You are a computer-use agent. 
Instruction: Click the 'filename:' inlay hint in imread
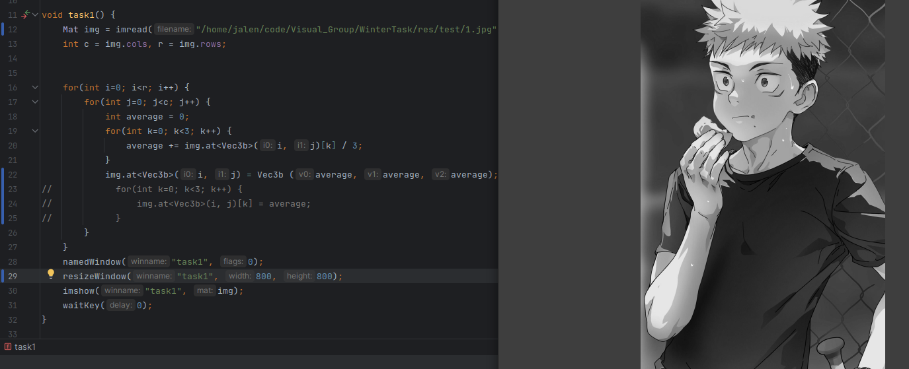click(174, 29)
